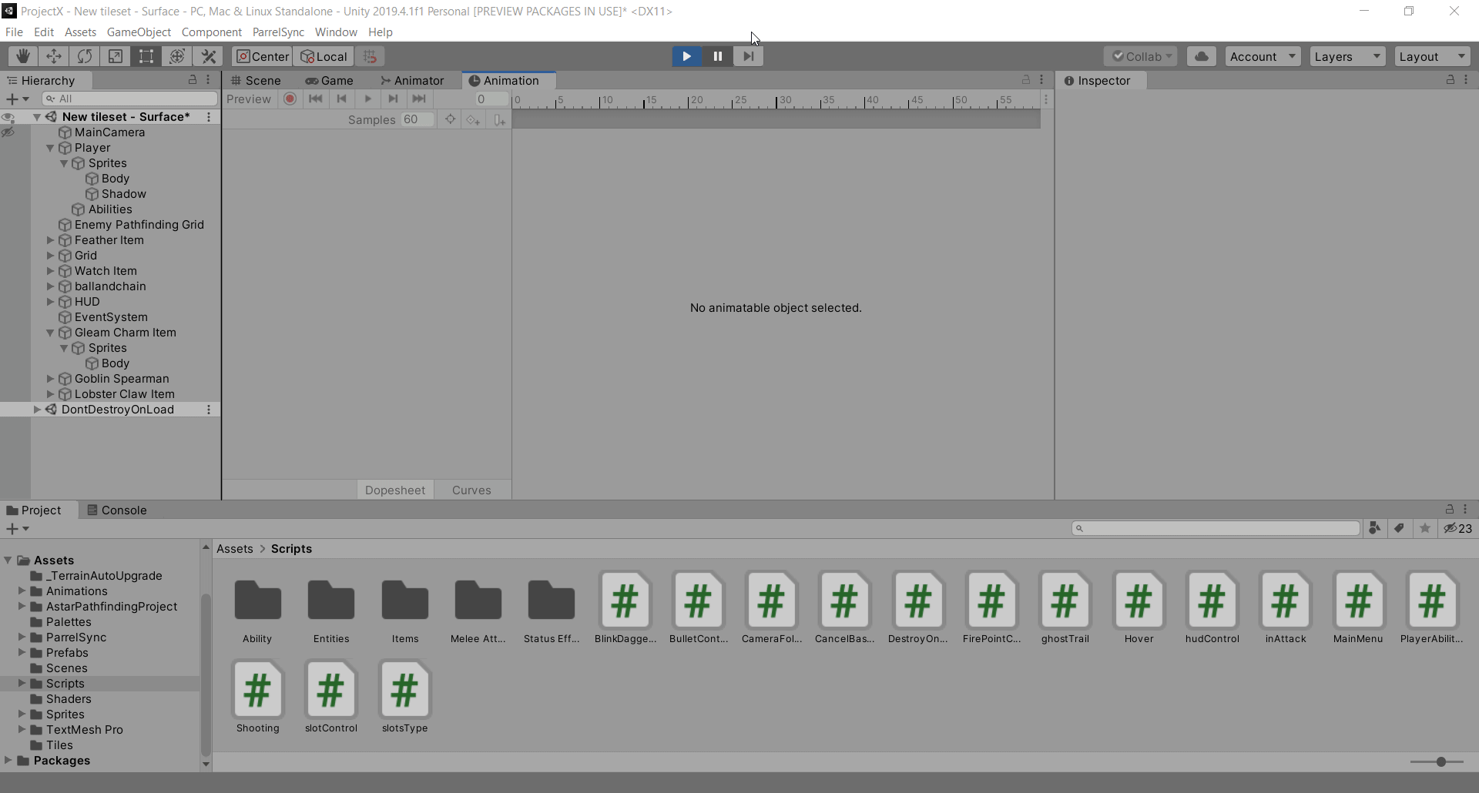
Task: Select the MainMenu script icon
Action: pos(1359,601)
